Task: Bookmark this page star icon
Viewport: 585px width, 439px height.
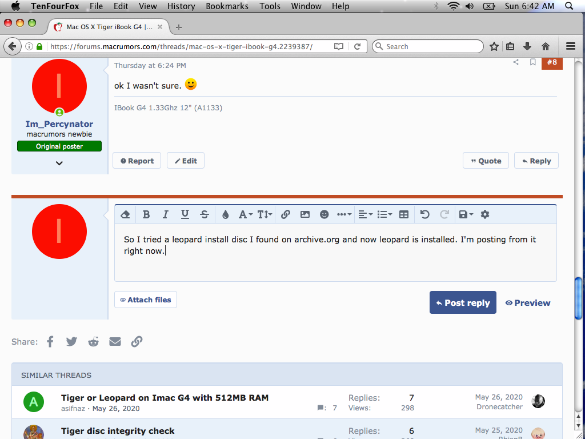Action: (x=494, y=46)
